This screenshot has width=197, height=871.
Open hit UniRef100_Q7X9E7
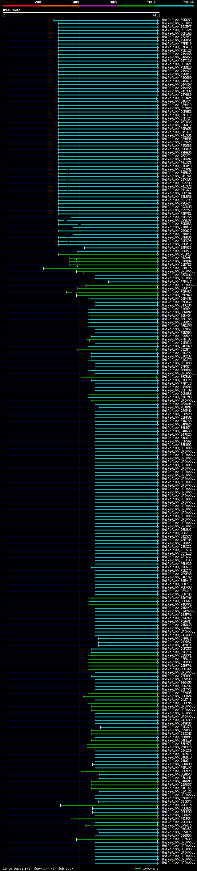(x=177, y=37)
